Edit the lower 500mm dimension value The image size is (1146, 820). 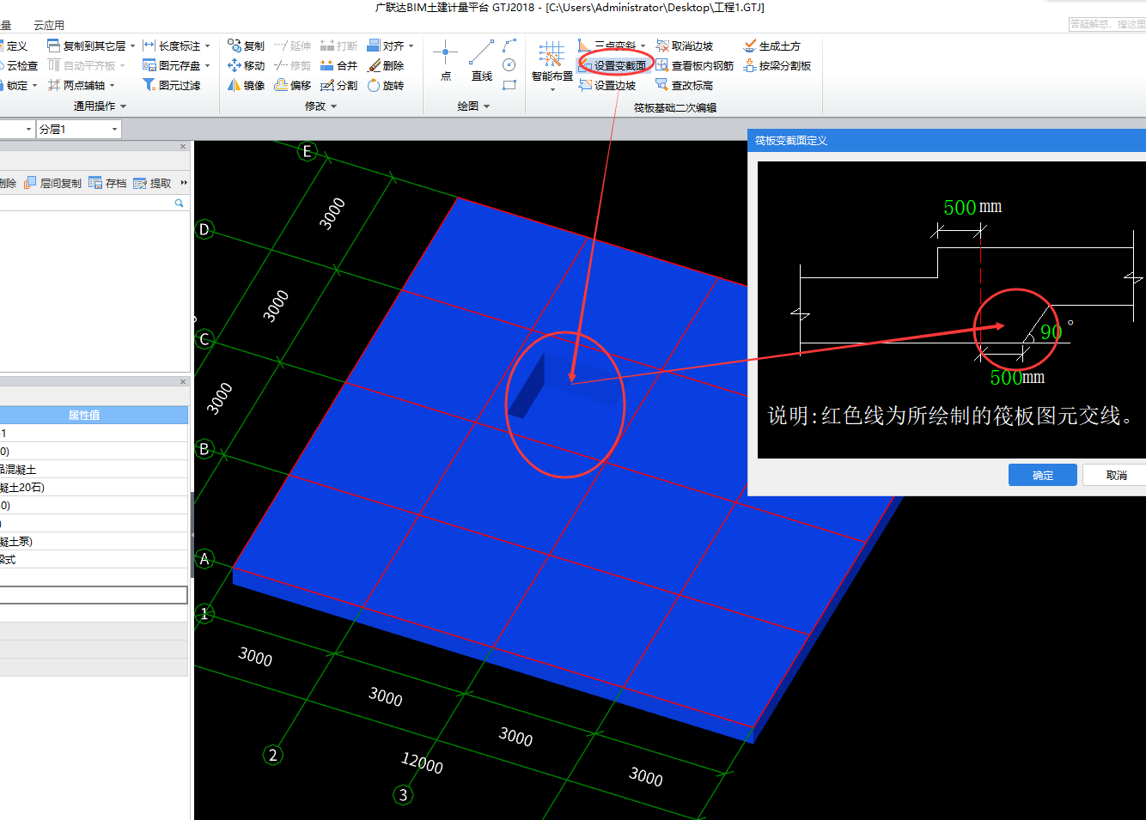click(x=1005, y=378)
